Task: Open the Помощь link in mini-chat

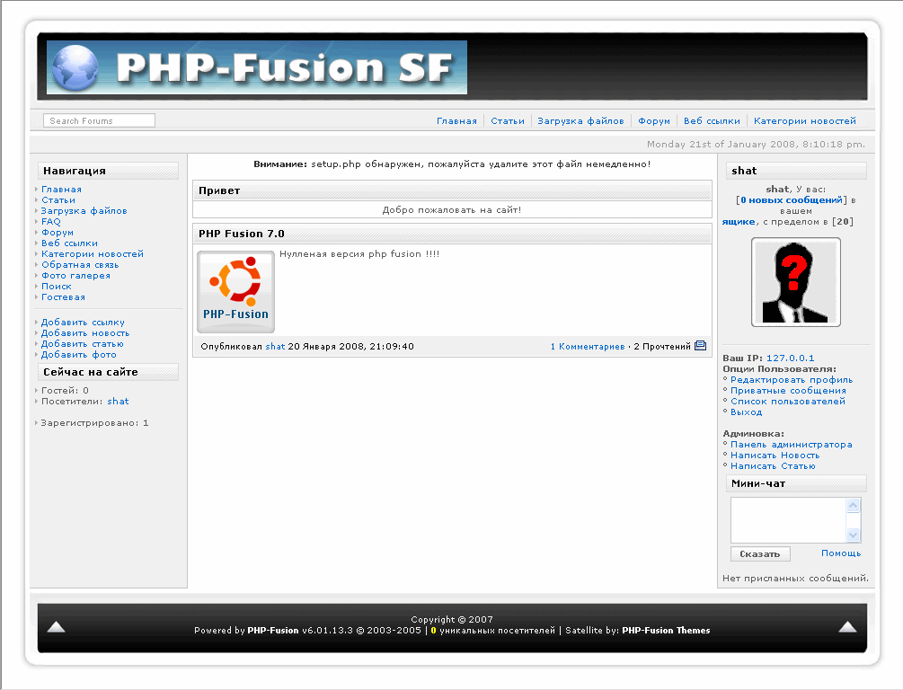Action: (x=841, y=553)
